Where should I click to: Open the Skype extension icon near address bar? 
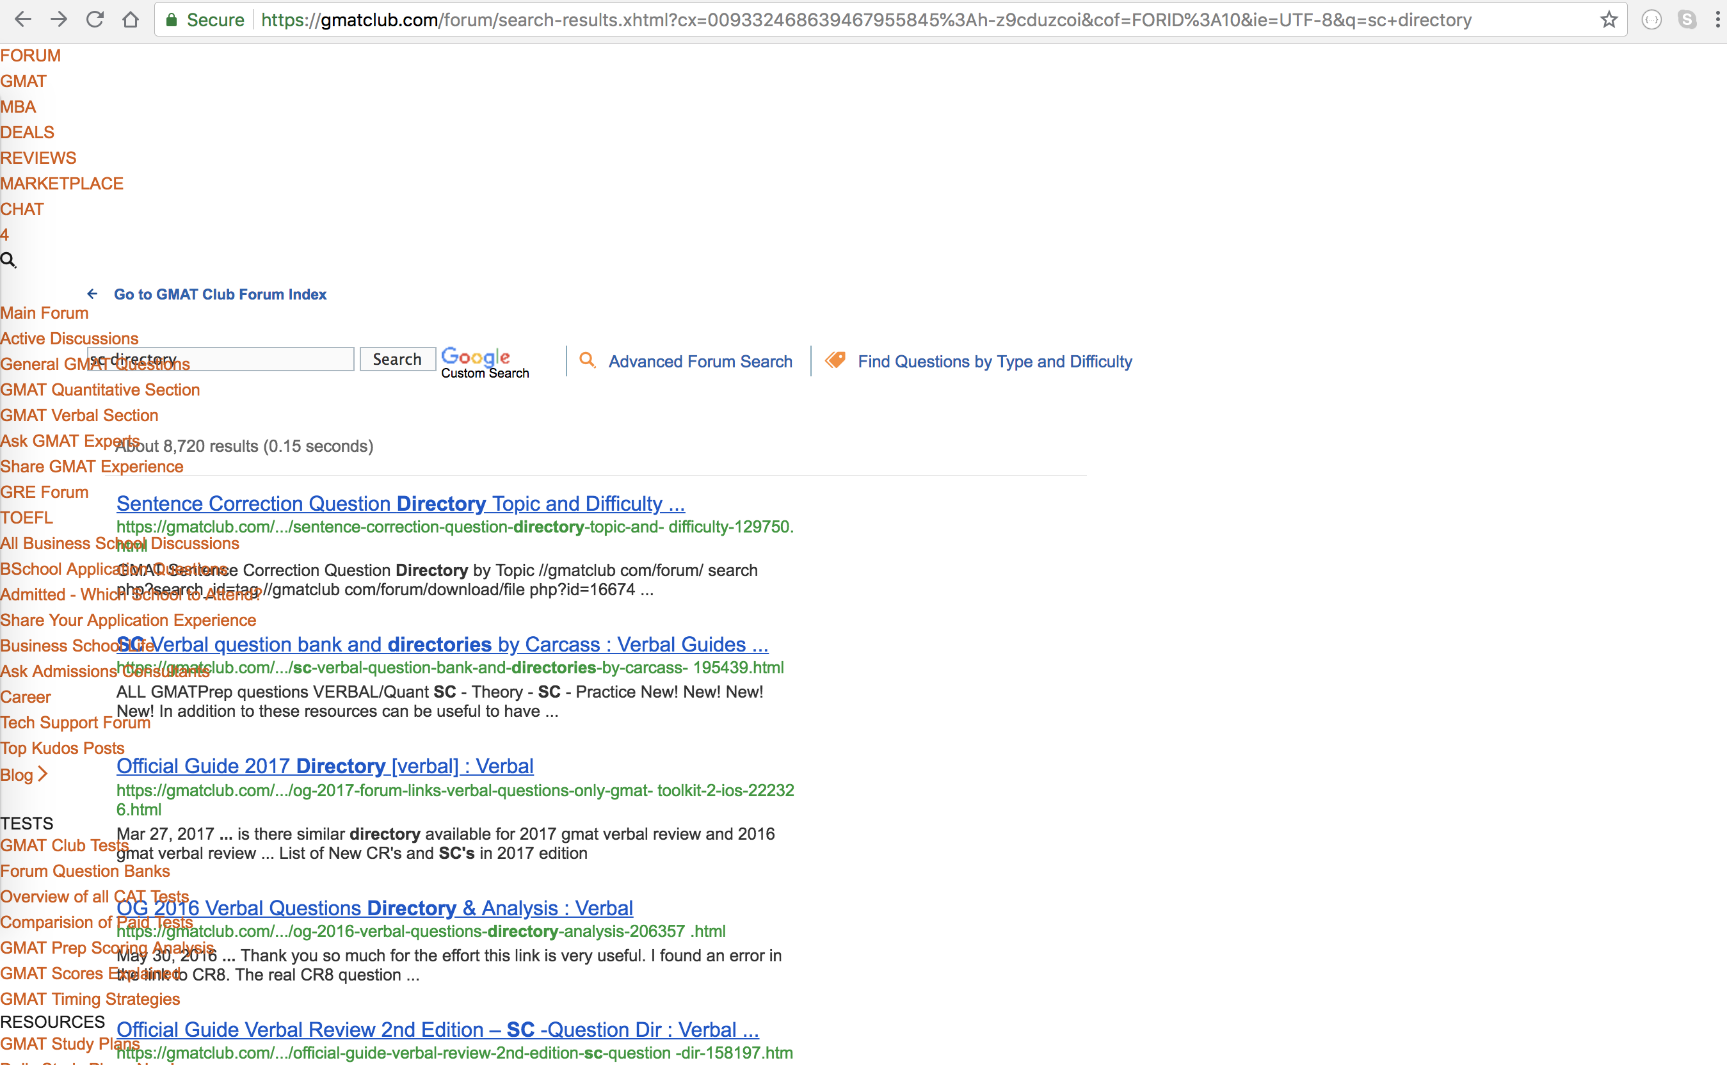tap(1687, 20)
